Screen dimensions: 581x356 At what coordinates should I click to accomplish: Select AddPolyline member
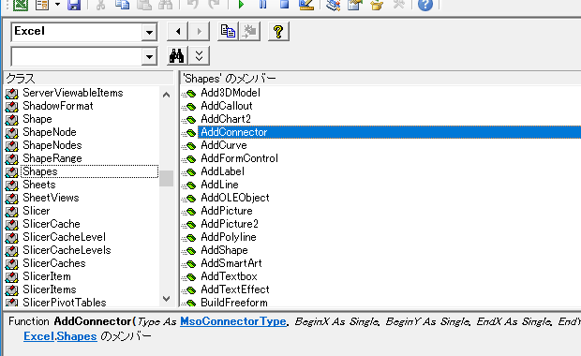(229, 237)
